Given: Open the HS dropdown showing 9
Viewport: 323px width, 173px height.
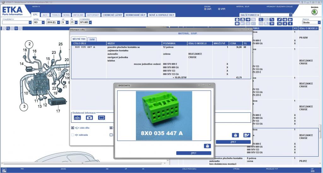Looking at the screenshot, I should (x=67, y=22).
